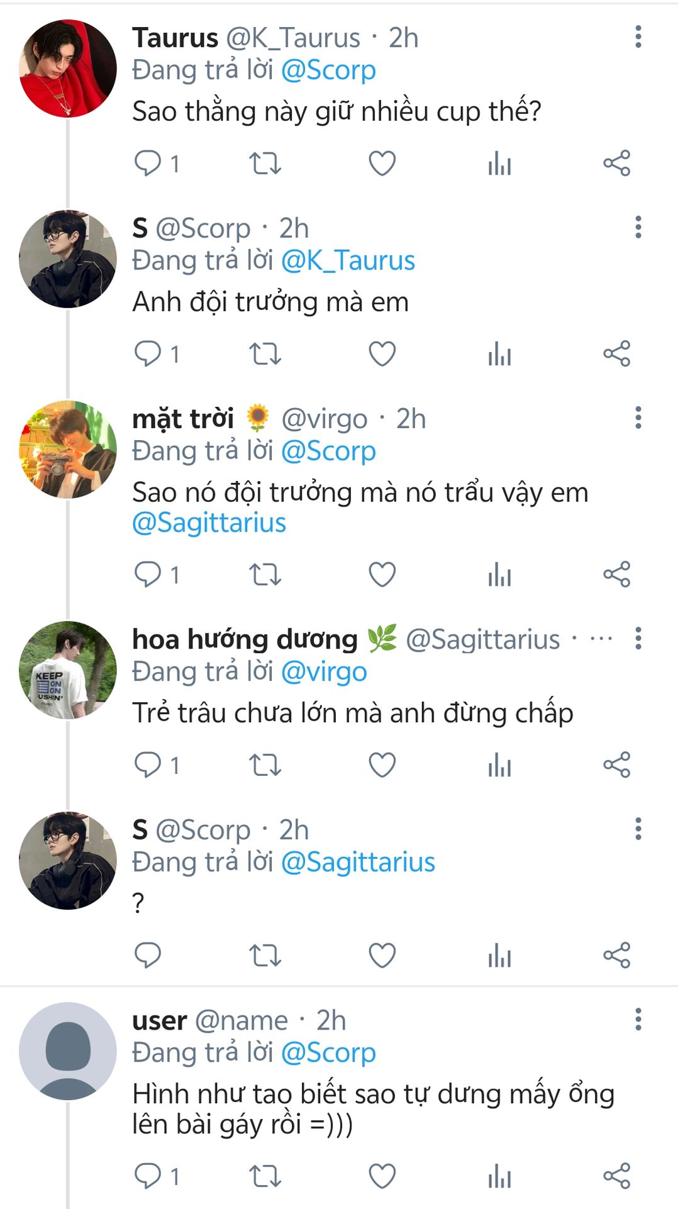Screen dimensions: 678x1209
Task: Reply to Taurus's tweet
Action: click(x=148, y=164)
